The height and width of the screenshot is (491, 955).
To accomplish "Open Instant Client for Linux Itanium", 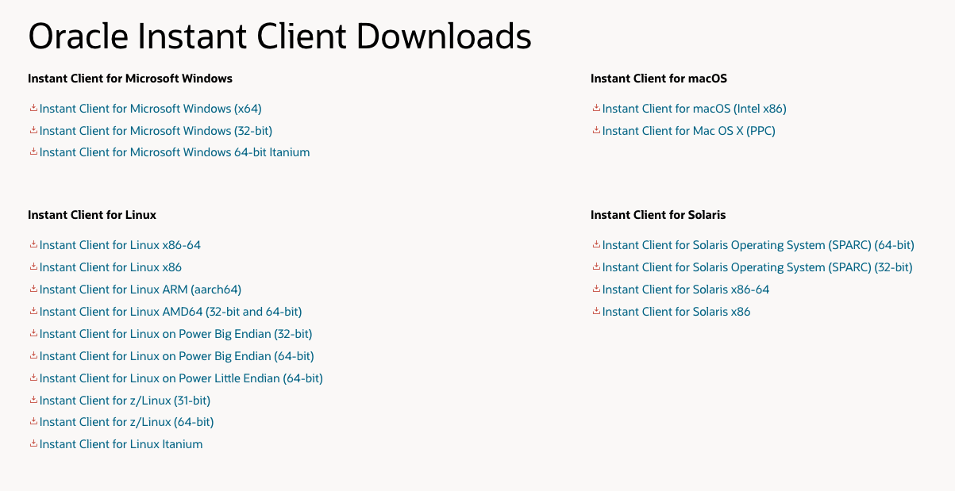I will 121,444.
